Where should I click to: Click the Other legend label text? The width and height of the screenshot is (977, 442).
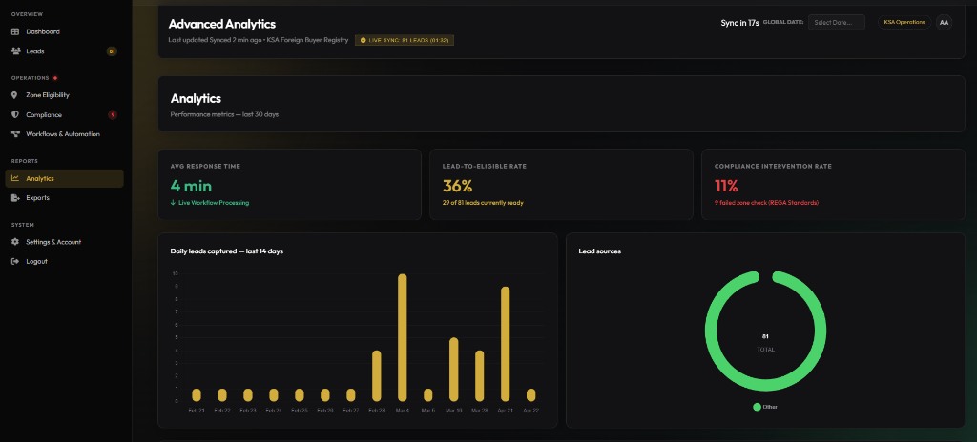pyautogui.click(x=770, y=407)
